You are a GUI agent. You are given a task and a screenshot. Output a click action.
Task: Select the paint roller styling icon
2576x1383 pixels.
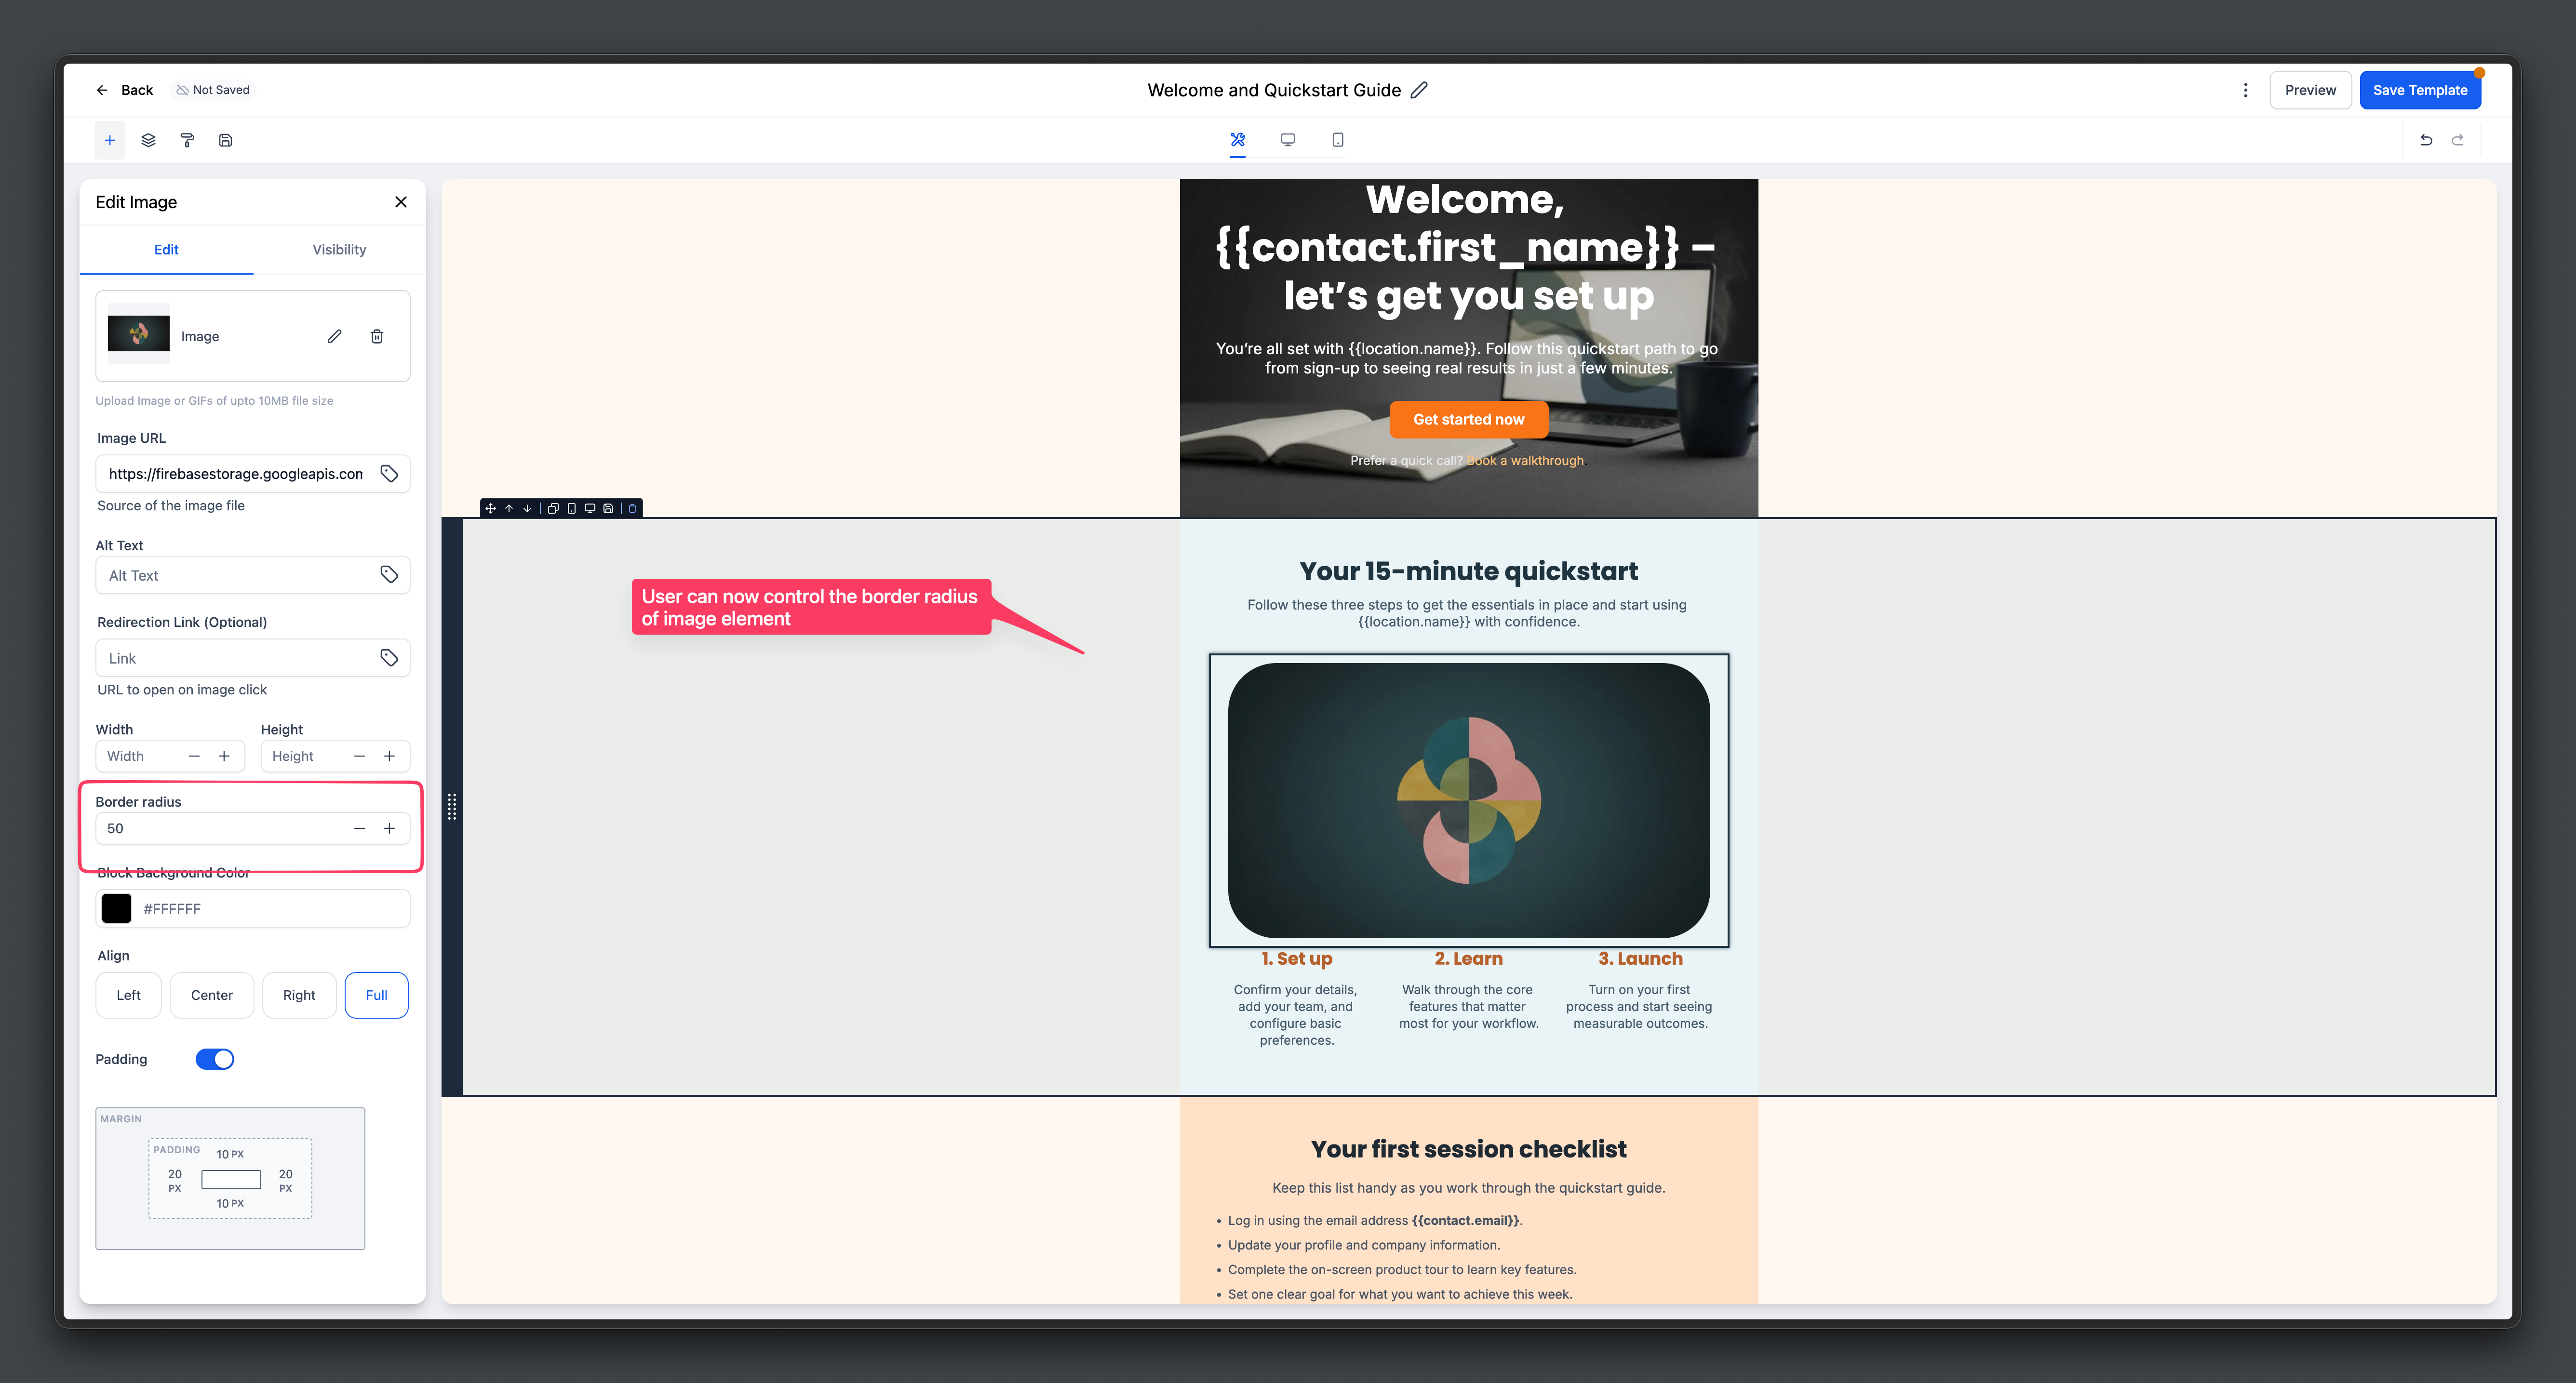187,140
